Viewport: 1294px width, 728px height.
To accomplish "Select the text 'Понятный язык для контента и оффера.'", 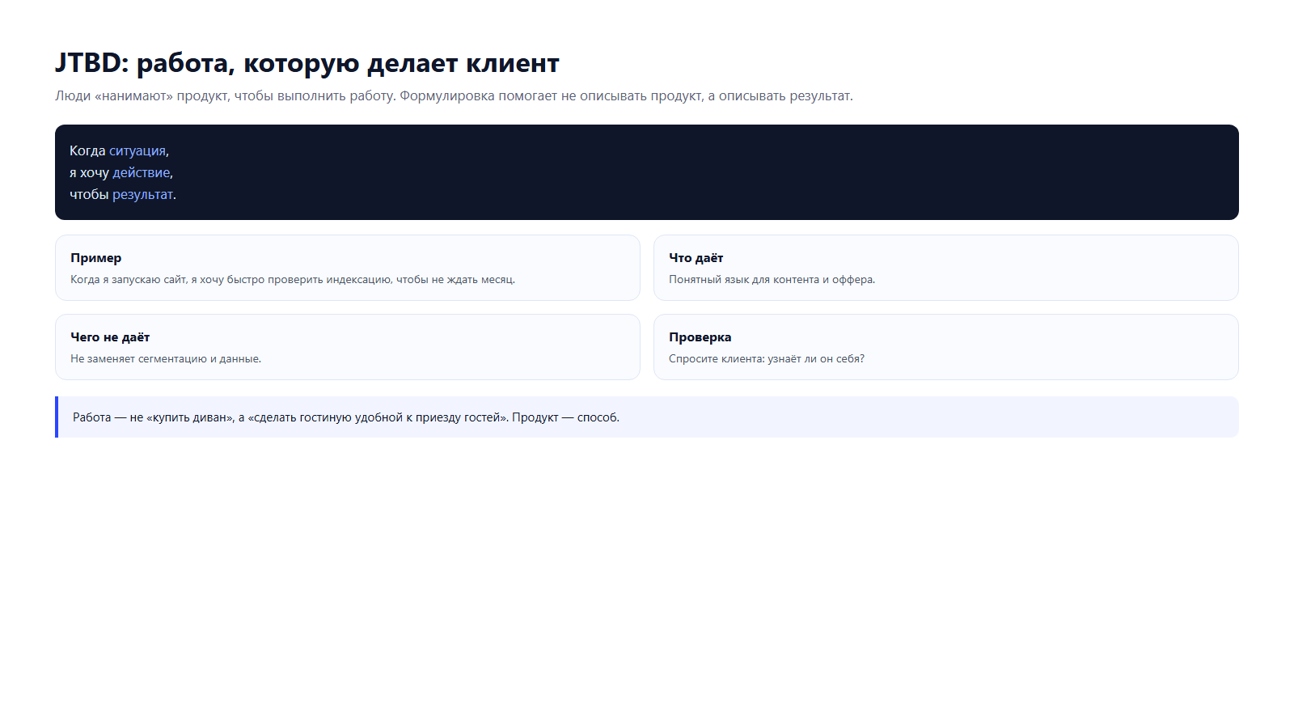I will point(772,280).
